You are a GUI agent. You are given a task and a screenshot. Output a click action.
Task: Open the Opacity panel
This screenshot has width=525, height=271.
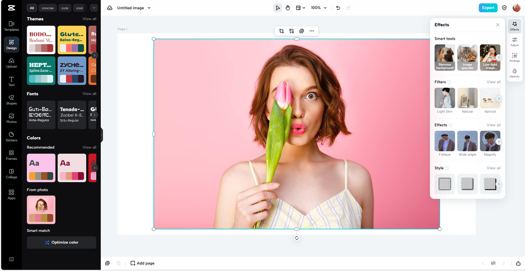[514, 73]
